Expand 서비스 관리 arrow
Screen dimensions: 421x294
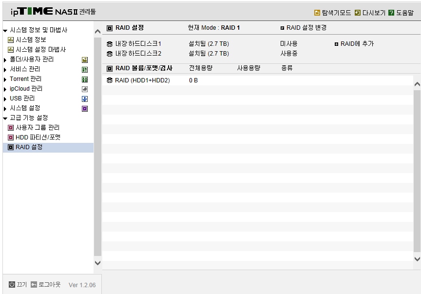(5, 70)
